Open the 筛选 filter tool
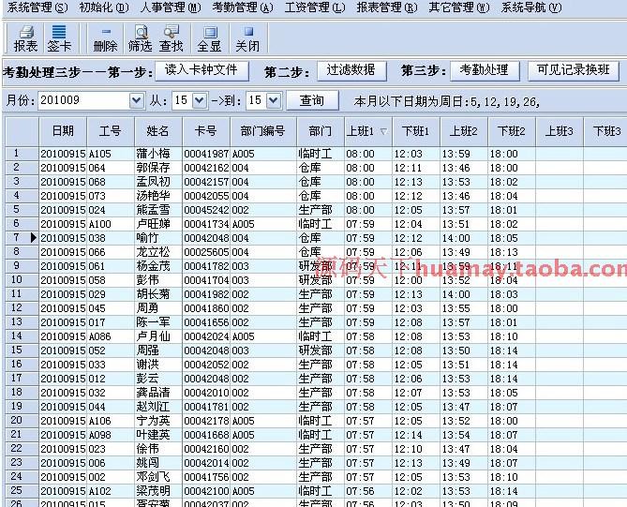This screenshot has width=627, height=507. 140,38
